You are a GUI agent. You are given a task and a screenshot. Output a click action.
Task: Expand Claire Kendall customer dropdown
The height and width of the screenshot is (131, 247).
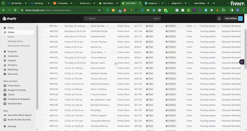click(x=107, y=26)
